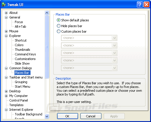Screen dimensions: 151x122
Task: Click the tree scrollbar up arrow
Action: click(x=47, y=13)
